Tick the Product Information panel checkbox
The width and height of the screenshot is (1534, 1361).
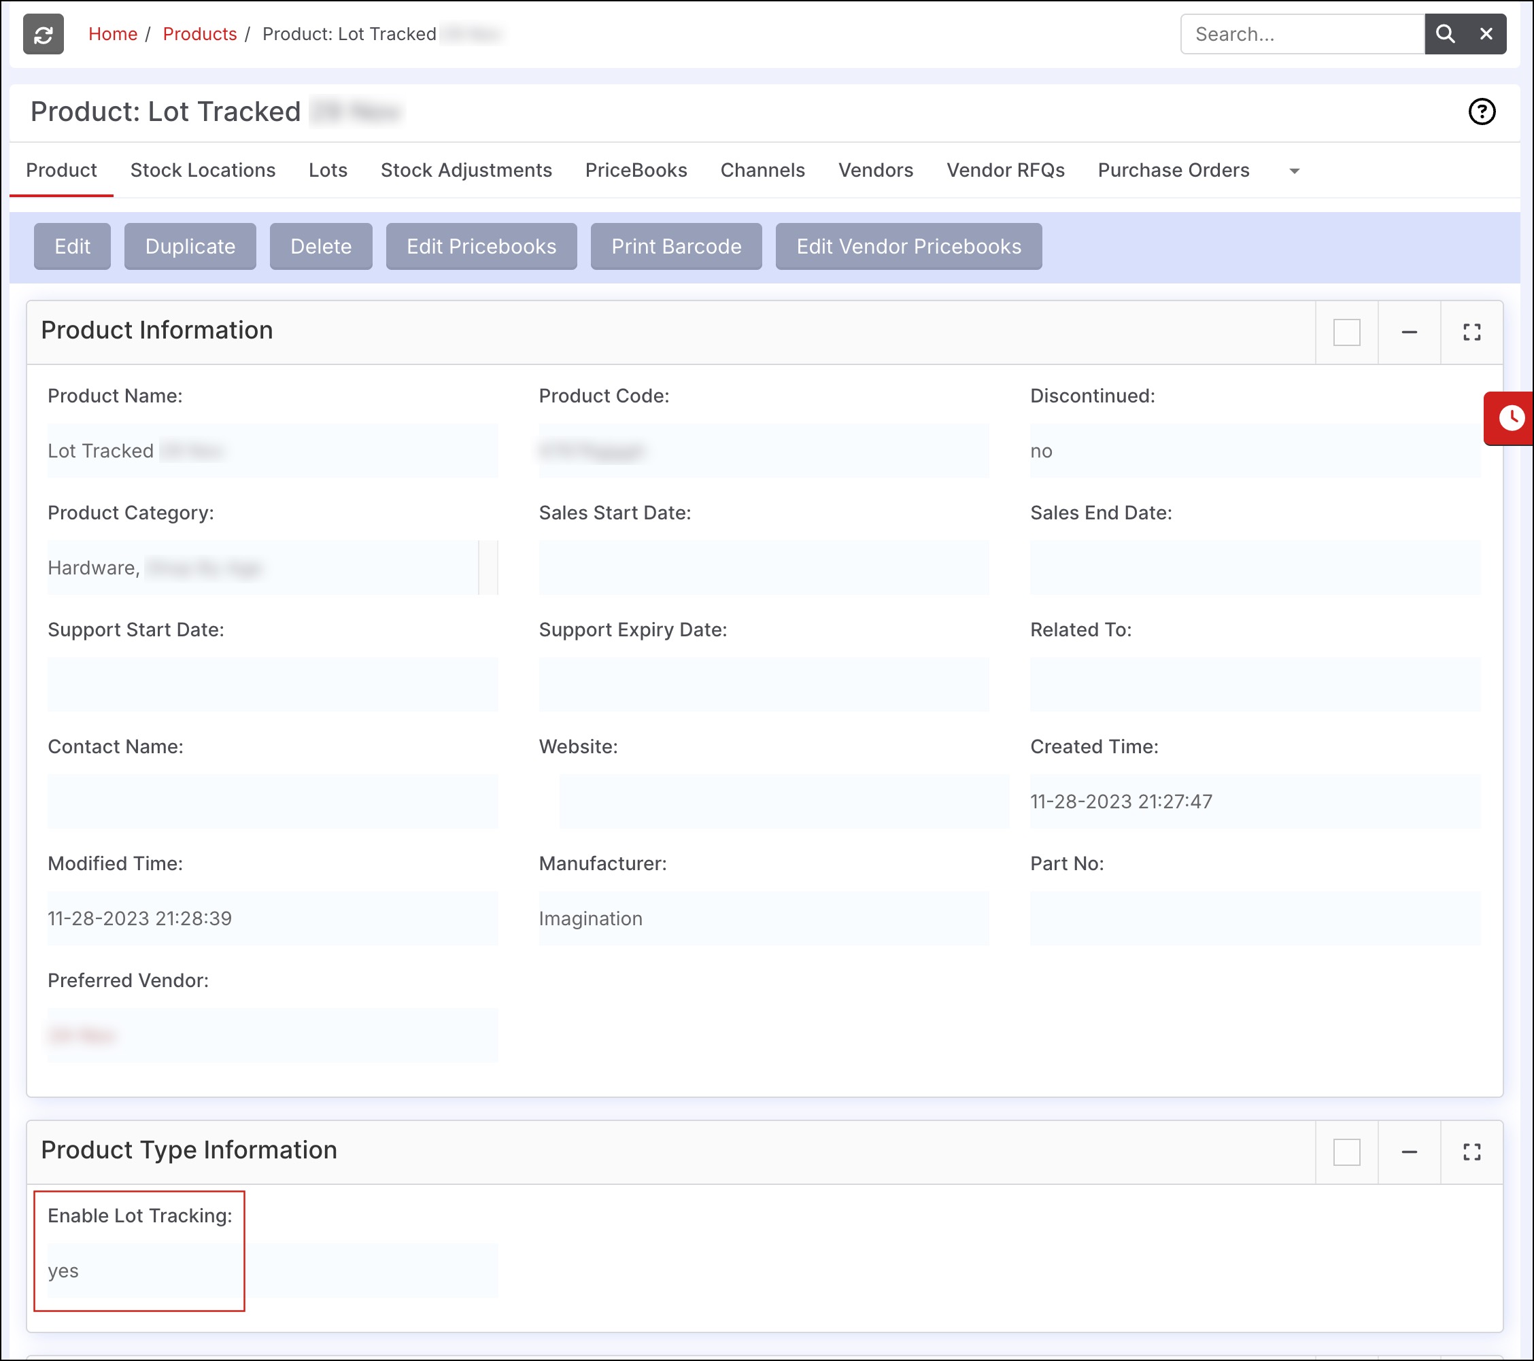pos(1346,332)
